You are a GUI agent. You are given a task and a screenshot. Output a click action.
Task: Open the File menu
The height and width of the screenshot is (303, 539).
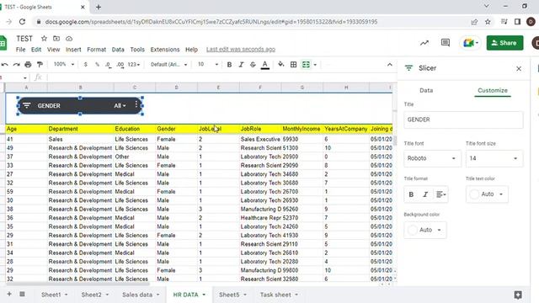click(20, 50)
